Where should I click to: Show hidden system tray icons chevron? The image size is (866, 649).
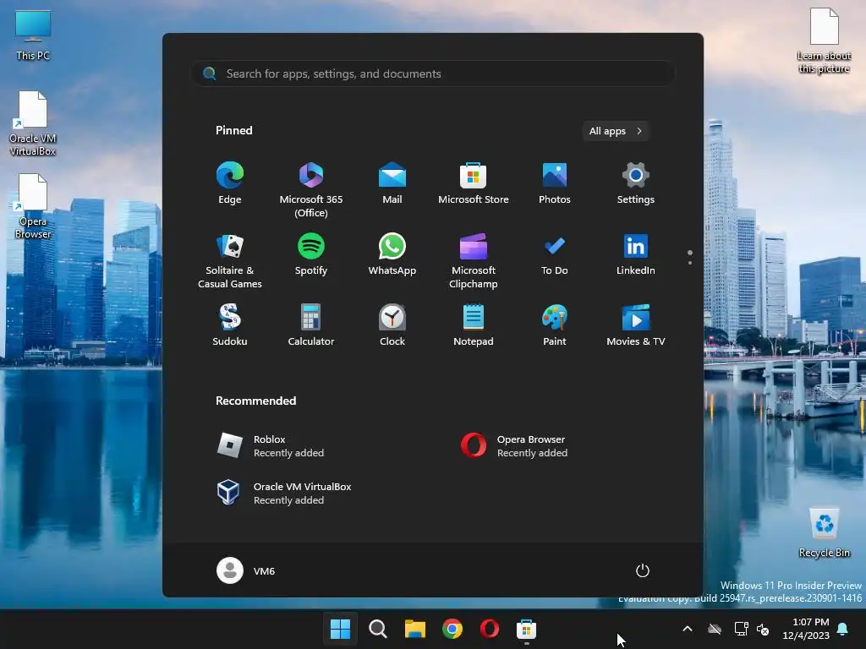(x=688, y=629)
